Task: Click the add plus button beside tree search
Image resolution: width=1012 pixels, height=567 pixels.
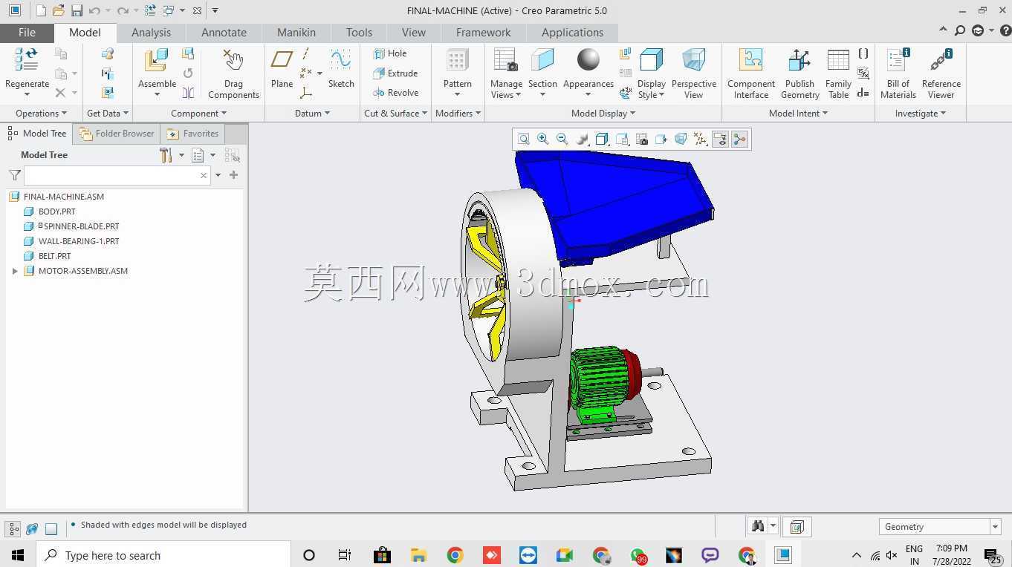Action: 233,175
